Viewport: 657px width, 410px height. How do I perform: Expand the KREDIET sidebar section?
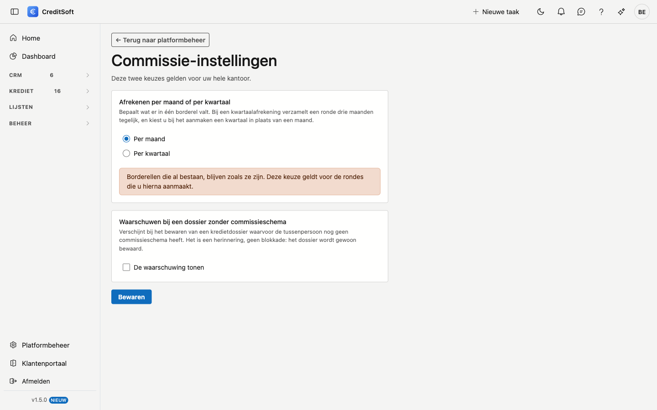(49, 91)
